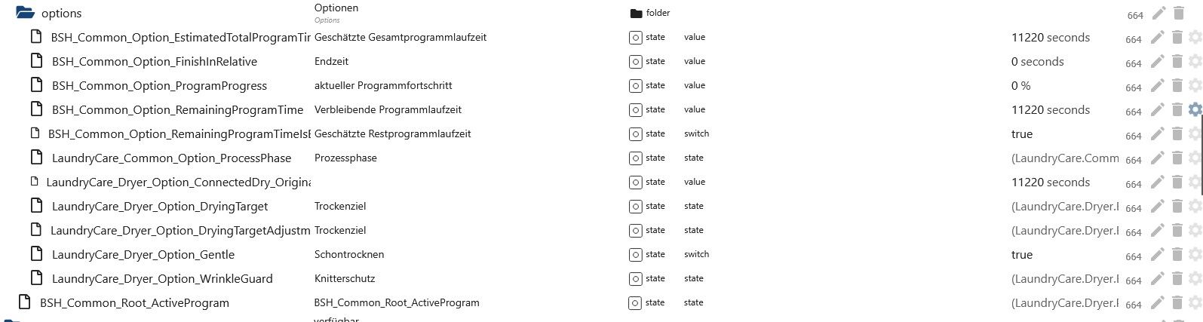
Task: Edit the FinishInRelative object with pencil
Action: [x=1159, y=62]
